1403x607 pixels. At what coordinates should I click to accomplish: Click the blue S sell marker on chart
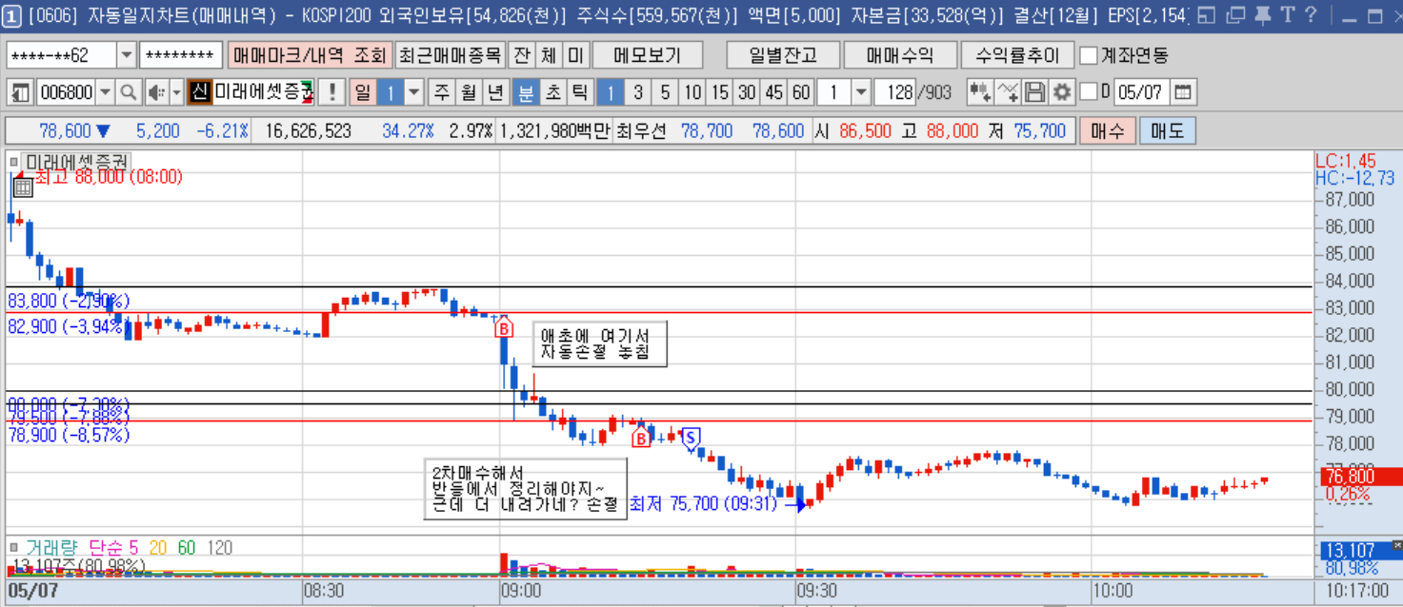pos(691,437)
